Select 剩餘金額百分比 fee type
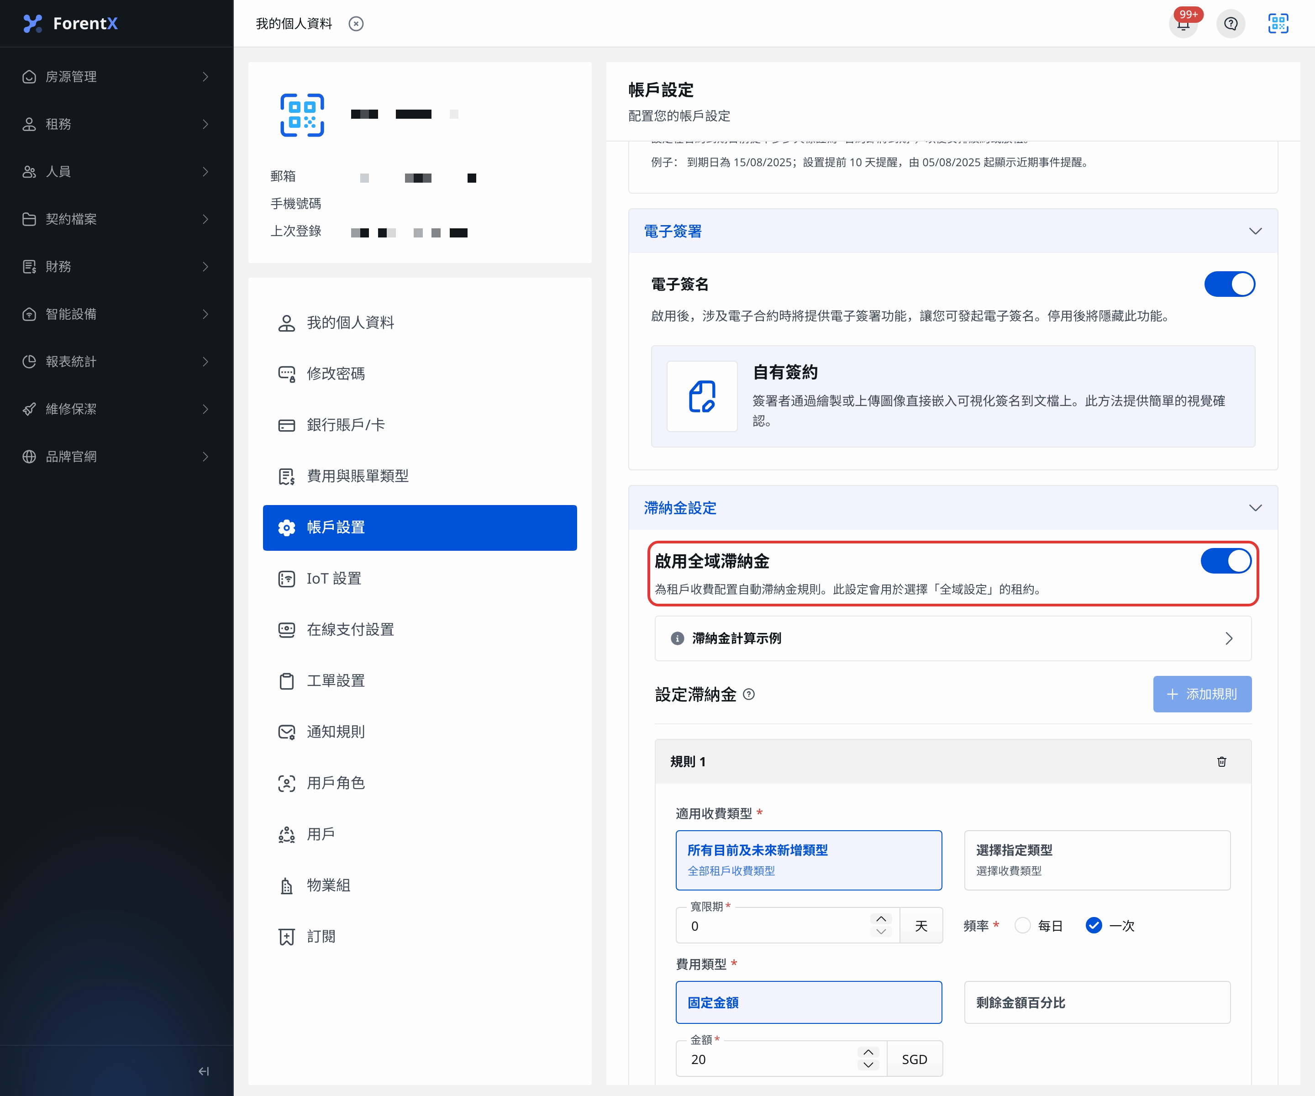This screenshot has width=1315, height=1096. (1097, 1003)
